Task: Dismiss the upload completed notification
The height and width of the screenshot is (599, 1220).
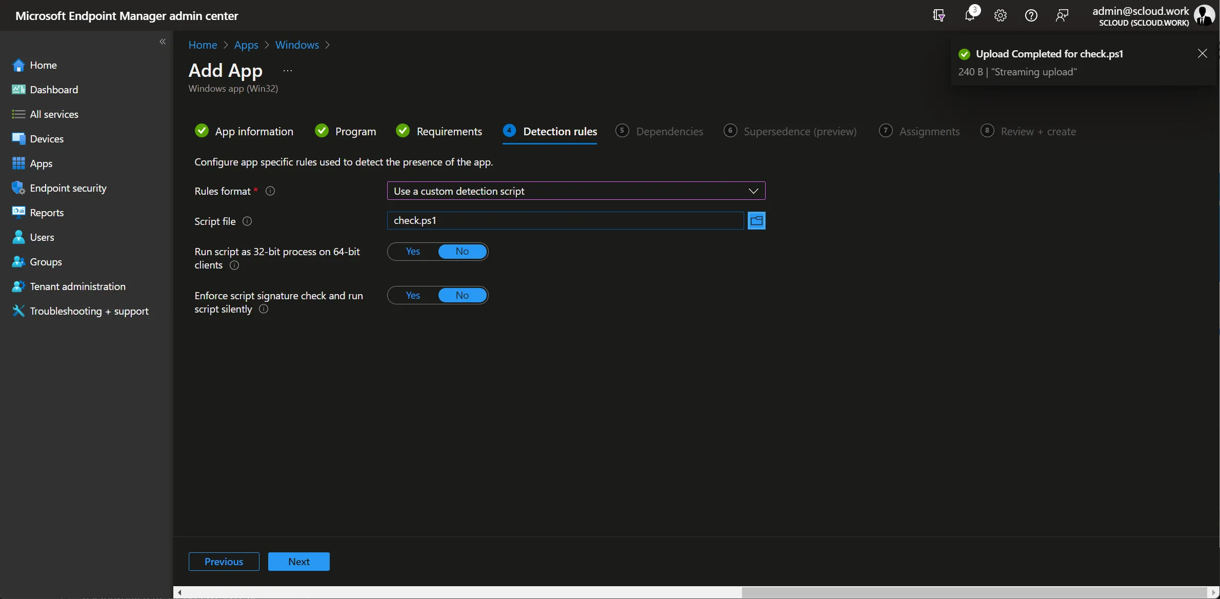Action: [x=1202, y=53]
